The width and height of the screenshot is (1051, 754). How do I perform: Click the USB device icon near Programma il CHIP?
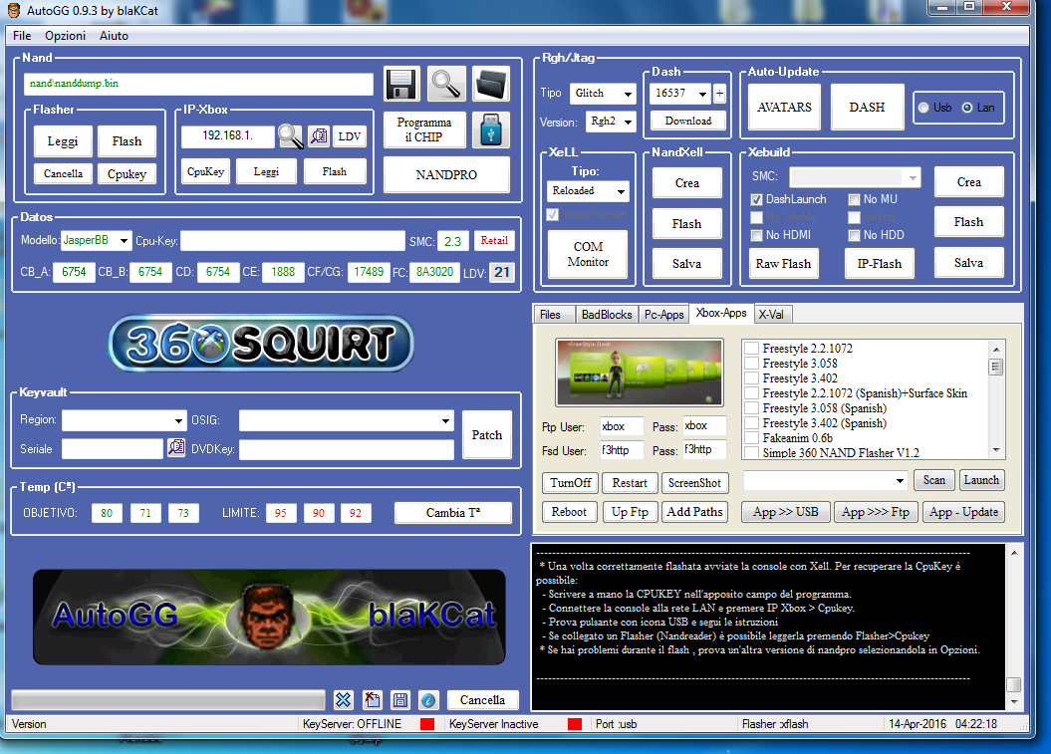(x=491, y=129)
